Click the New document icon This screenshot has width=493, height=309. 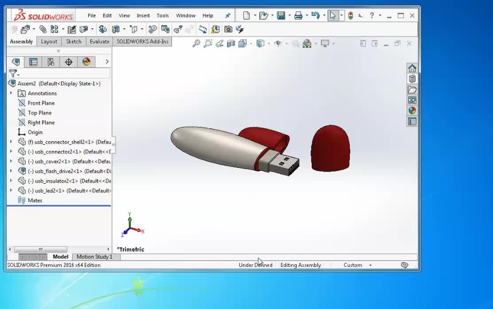(x=246, y=15)
